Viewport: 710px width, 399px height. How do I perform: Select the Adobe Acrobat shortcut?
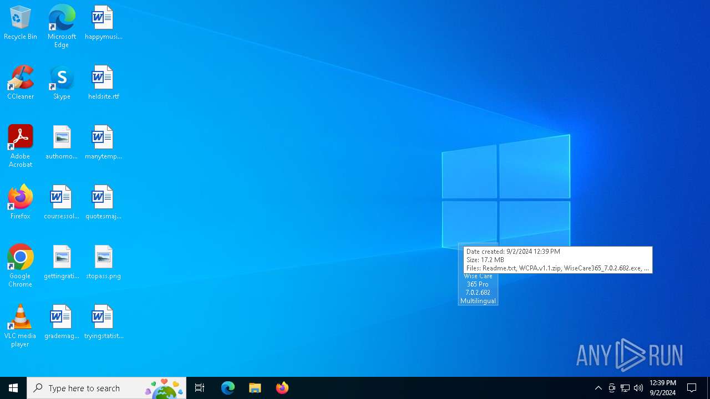pos(21,146)
